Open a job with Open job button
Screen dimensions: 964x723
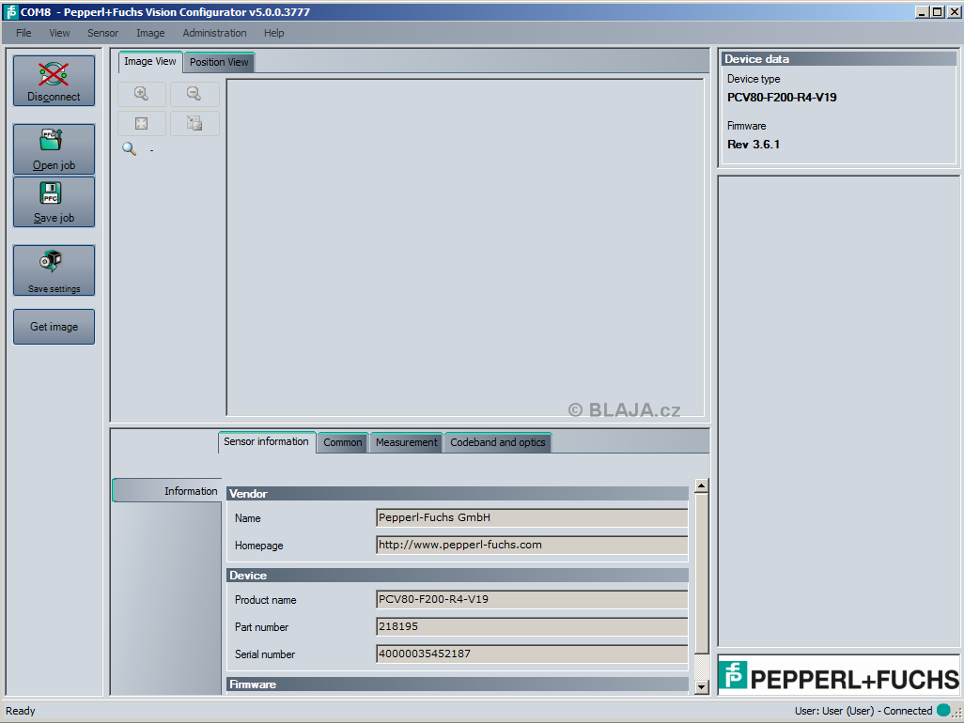tap(54, 149)
